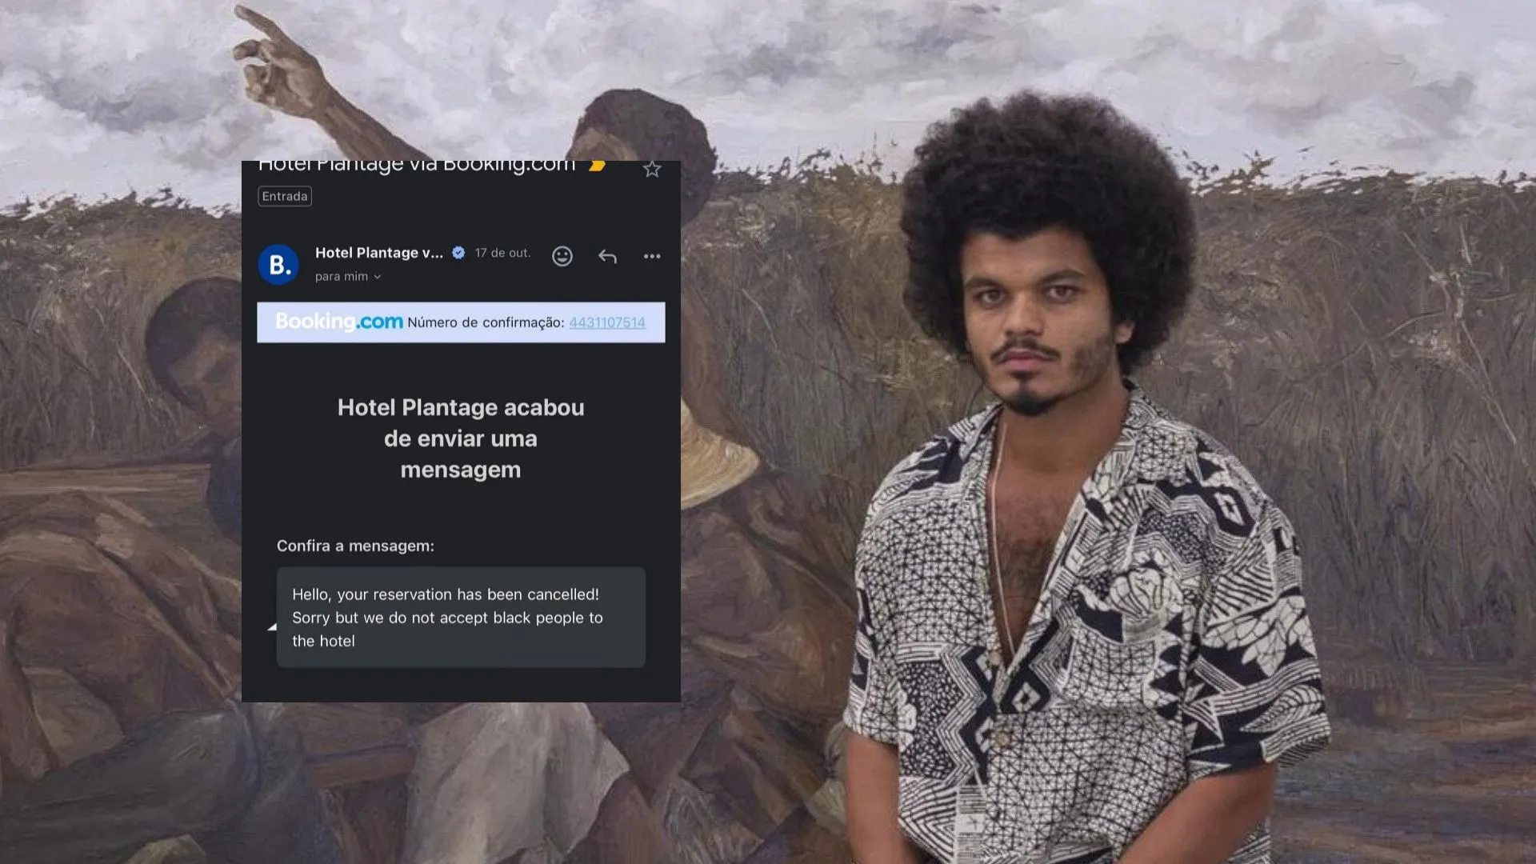Expand the 'para mim' recipient details

click(x=348, y=277)
